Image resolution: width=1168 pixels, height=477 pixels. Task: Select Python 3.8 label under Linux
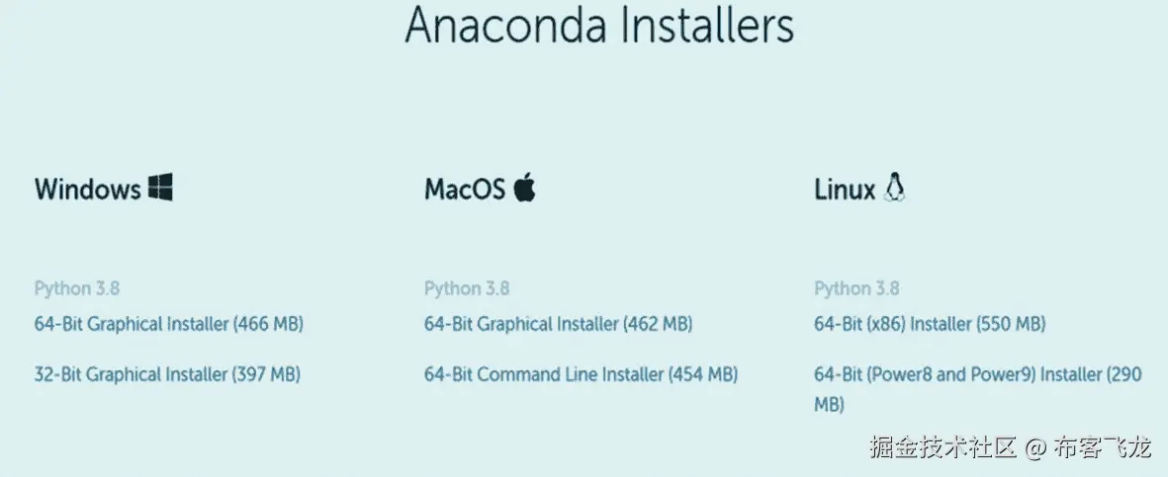click(x=856, y=288)
